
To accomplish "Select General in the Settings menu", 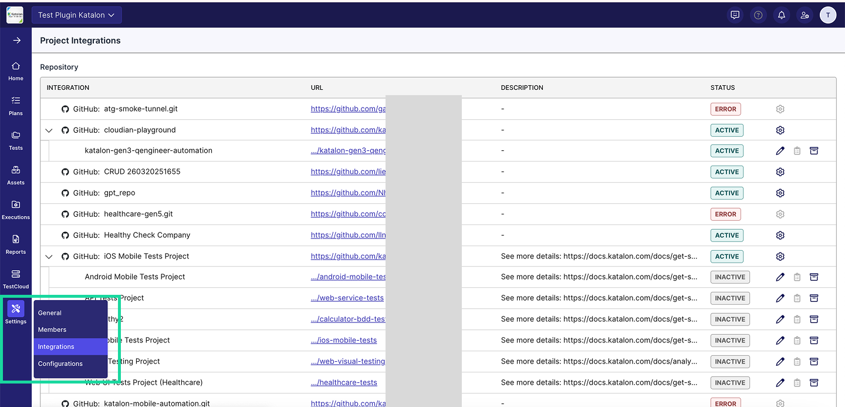I will (70, 313).
